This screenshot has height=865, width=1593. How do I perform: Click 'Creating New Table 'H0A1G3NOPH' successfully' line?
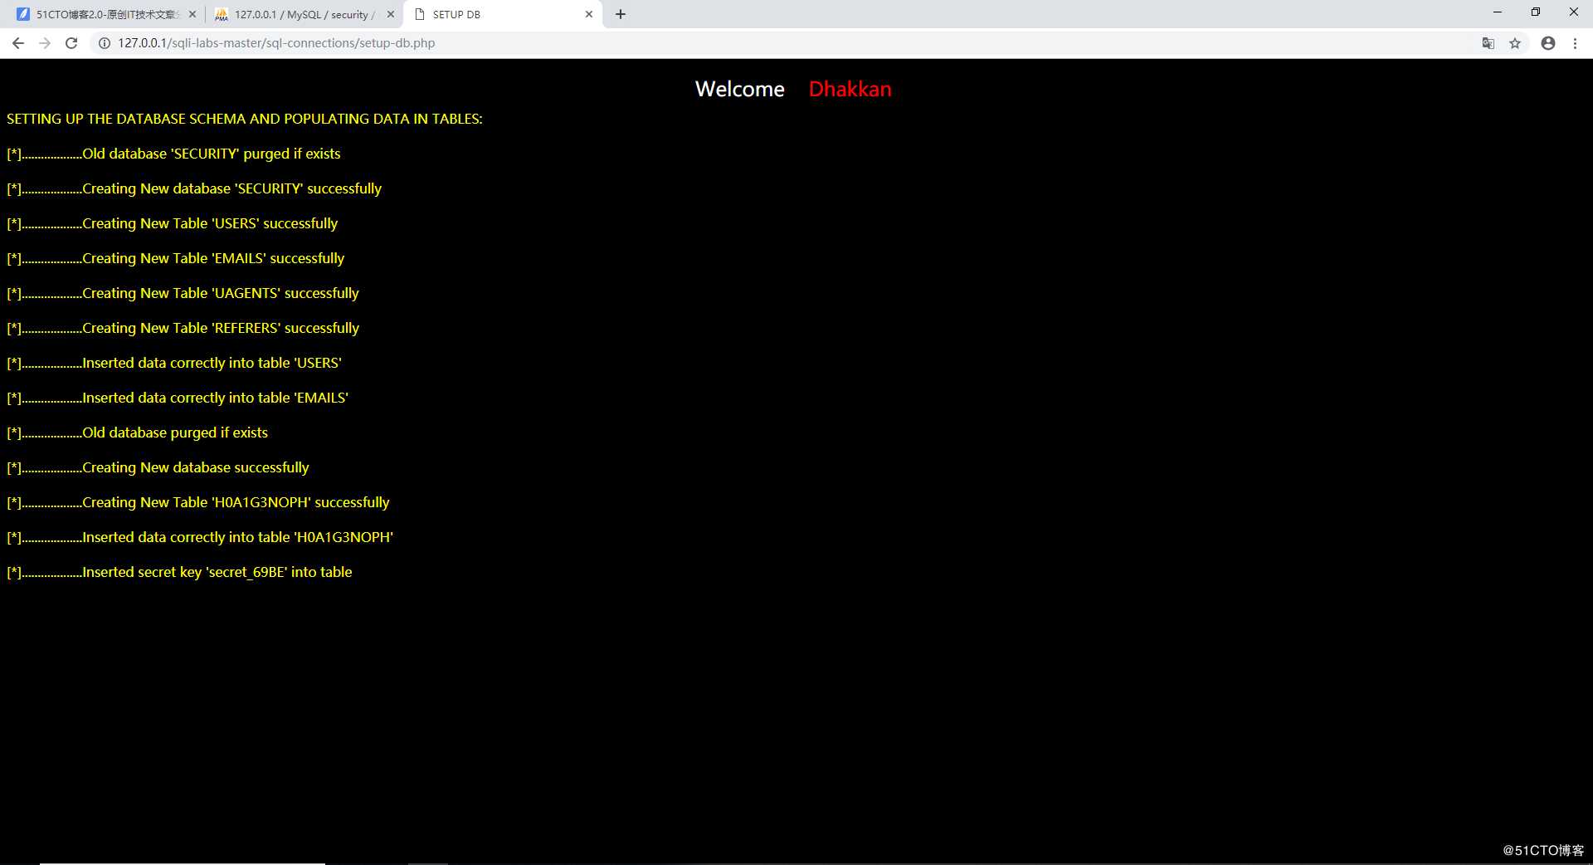coord(198,502)
